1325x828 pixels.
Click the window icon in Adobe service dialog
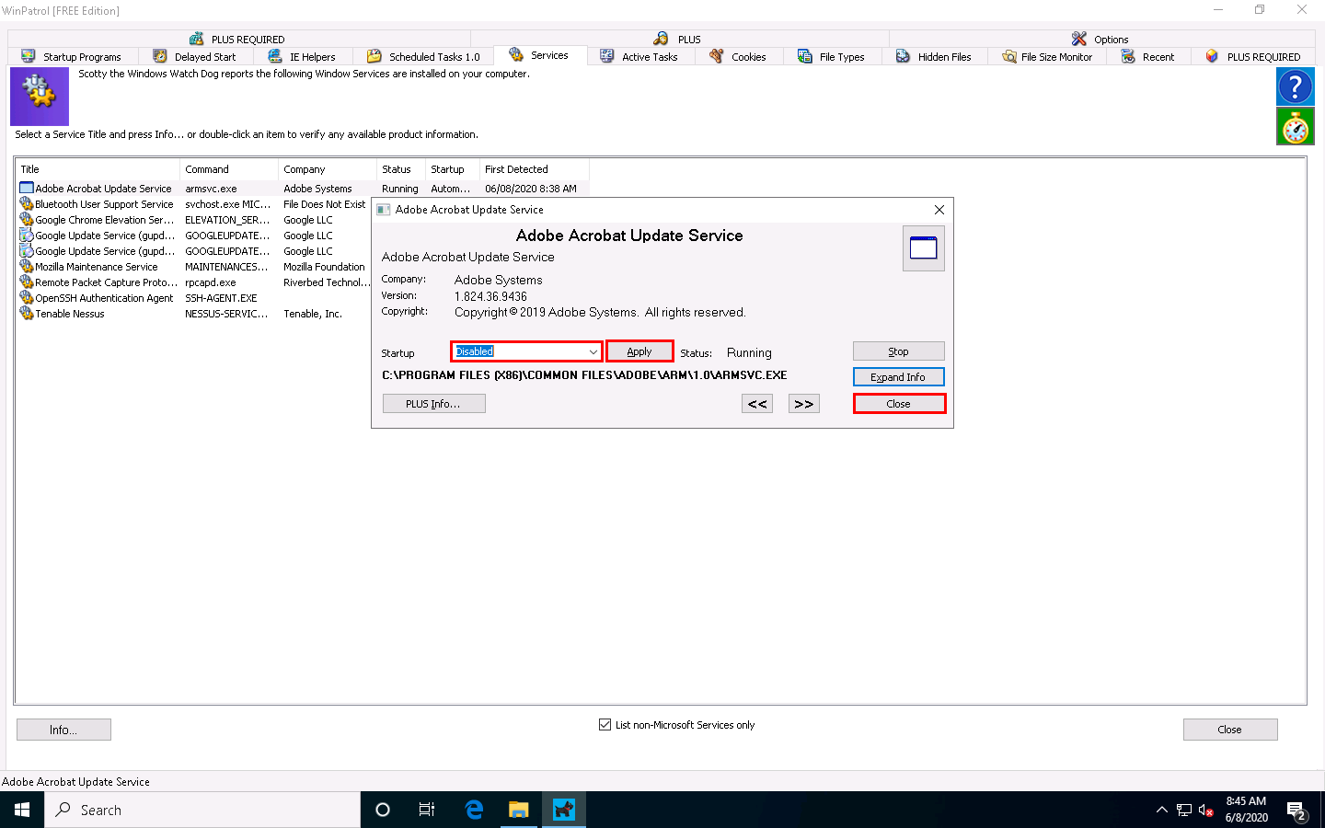coord(923,248)
